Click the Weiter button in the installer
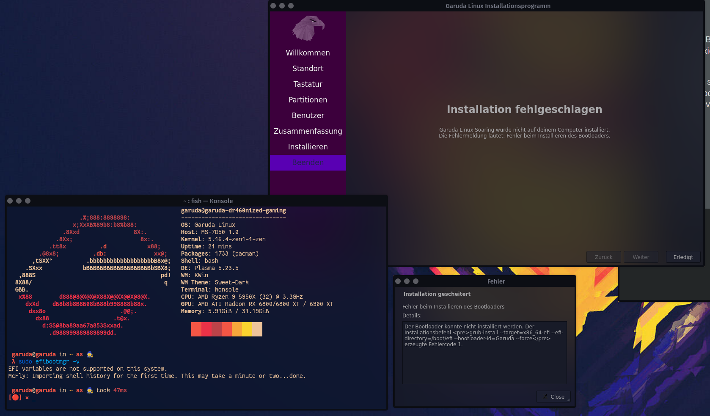The height and width of the screenshot is (416, 710). point(641,257)
